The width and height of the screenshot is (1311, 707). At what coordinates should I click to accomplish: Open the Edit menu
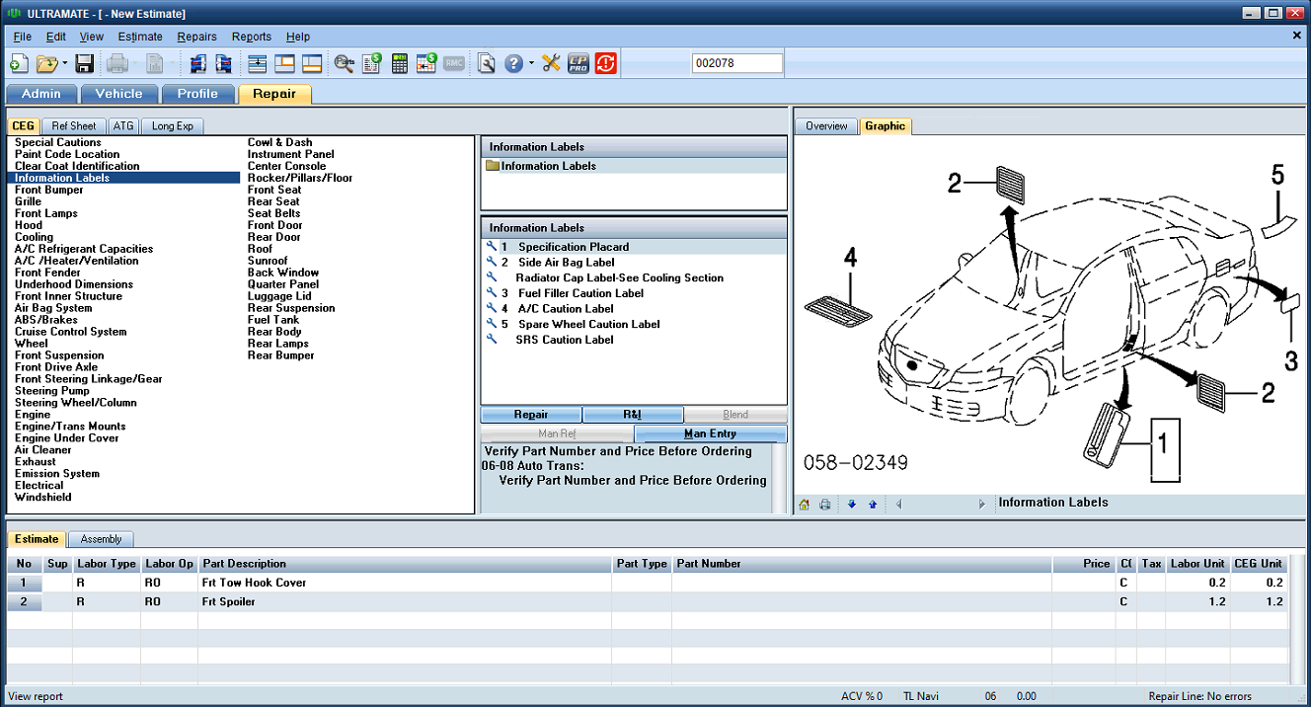click(x=56, y=37)
